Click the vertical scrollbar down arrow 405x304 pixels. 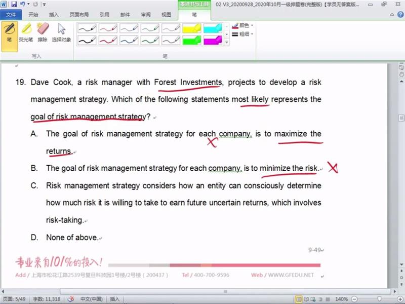point(401,264)
